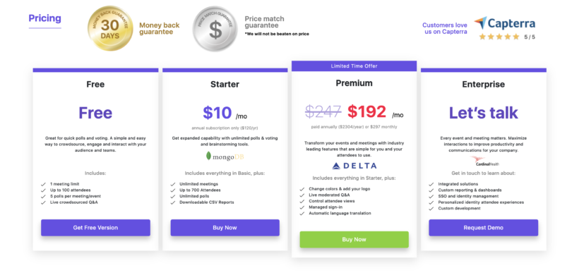This screenshot has height=273, width=572.
Task: Click Customers love us on Capterra
Action: (445, 28)
